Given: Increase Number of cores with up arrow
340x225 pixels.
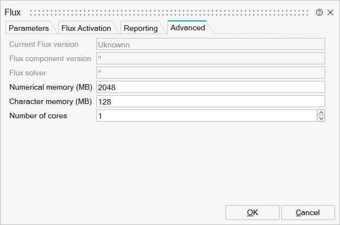Looking at the screenshot, I should (321, 113).
